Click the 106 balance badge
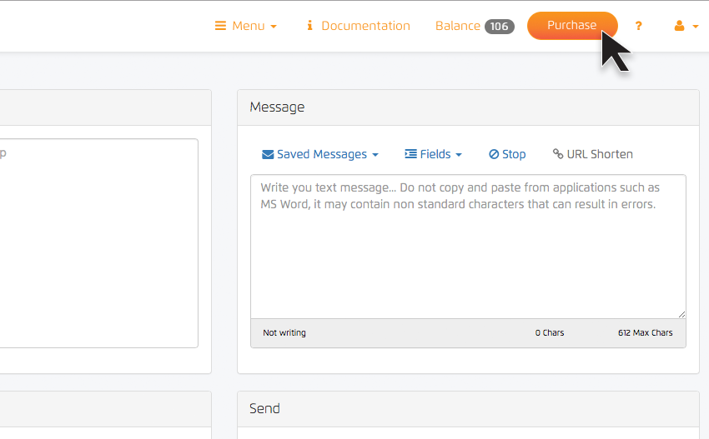The width and height of the screenshot is (709, 439). (x=499, y=26)
